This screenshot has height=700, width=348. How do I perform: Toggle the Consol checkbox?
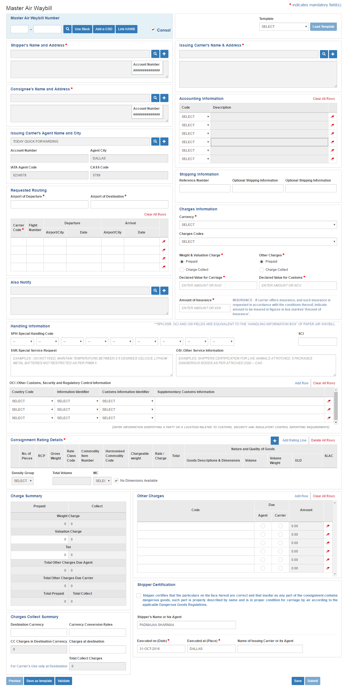[x=153, y=30]
